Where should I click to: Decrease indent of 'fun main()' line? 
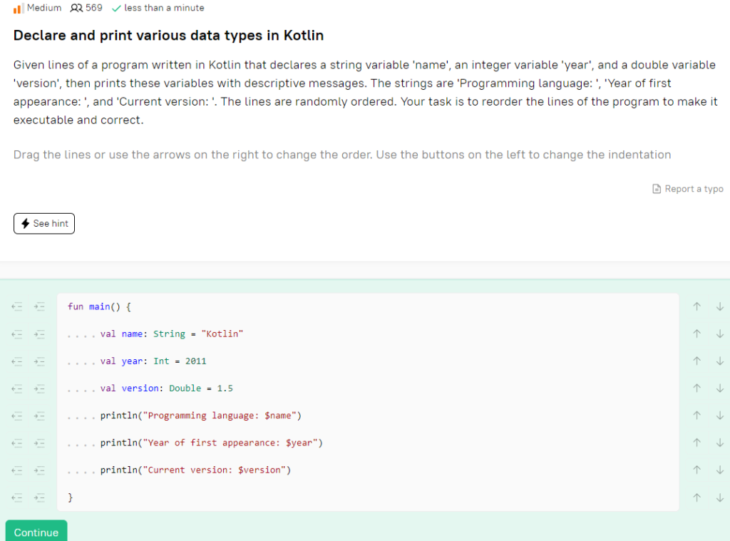coord(17,306)
